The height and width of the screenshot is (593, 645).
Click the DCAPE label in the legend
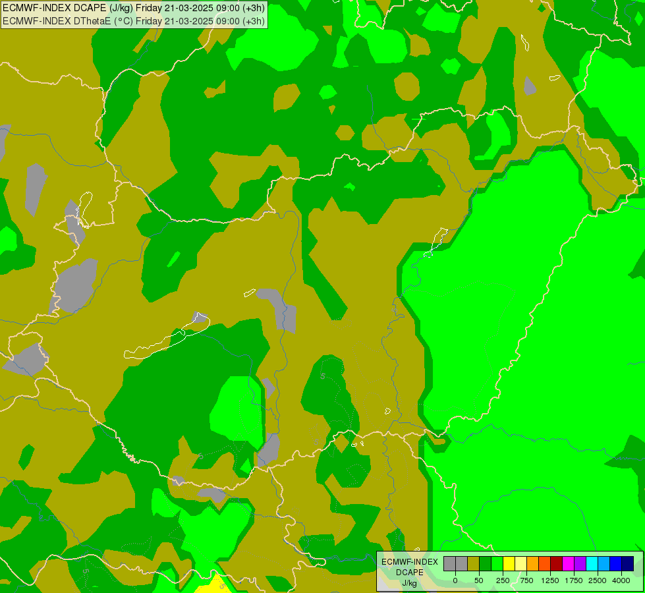(x=410, y=573)
